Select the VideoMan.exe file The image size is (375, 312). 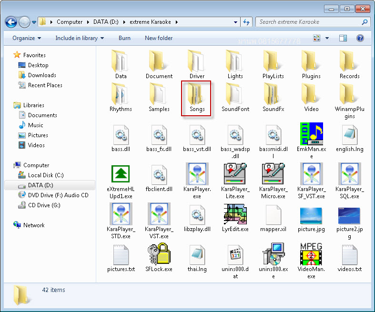click(311, 261)
